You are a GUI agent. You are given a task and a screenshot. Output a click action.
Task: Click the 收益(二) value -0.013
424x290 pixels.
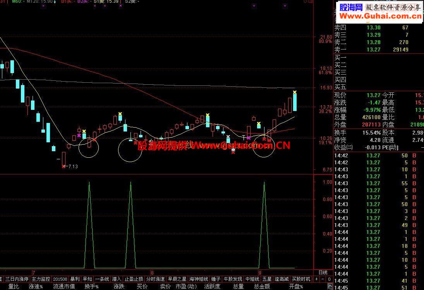point(373,147)
